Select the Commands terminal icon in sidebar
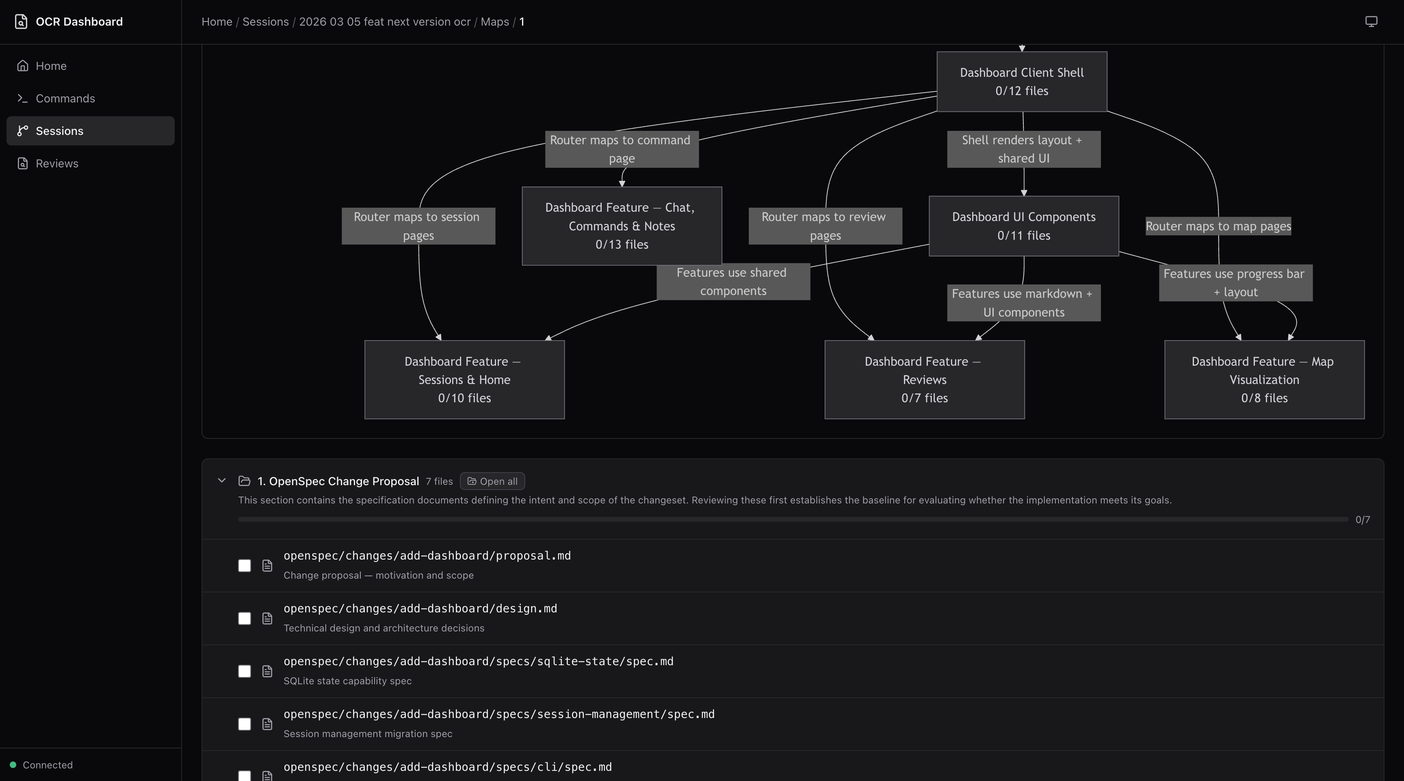This screenshot has height=781, width=1404. [x=22, y=98]
